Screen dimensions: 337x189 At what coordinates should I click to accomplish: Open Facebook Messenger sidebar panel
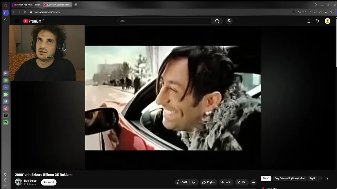6,87
